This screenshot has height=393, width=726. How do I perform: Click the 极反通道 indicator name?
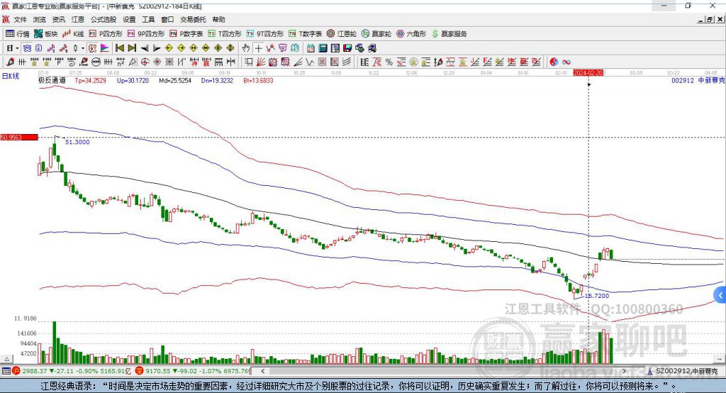coord(52,81)
